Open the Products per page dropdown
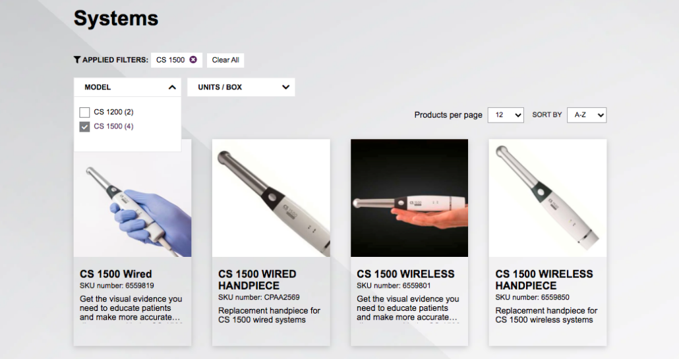The width and height of the screenshot is (679, 359). (506, 115)
